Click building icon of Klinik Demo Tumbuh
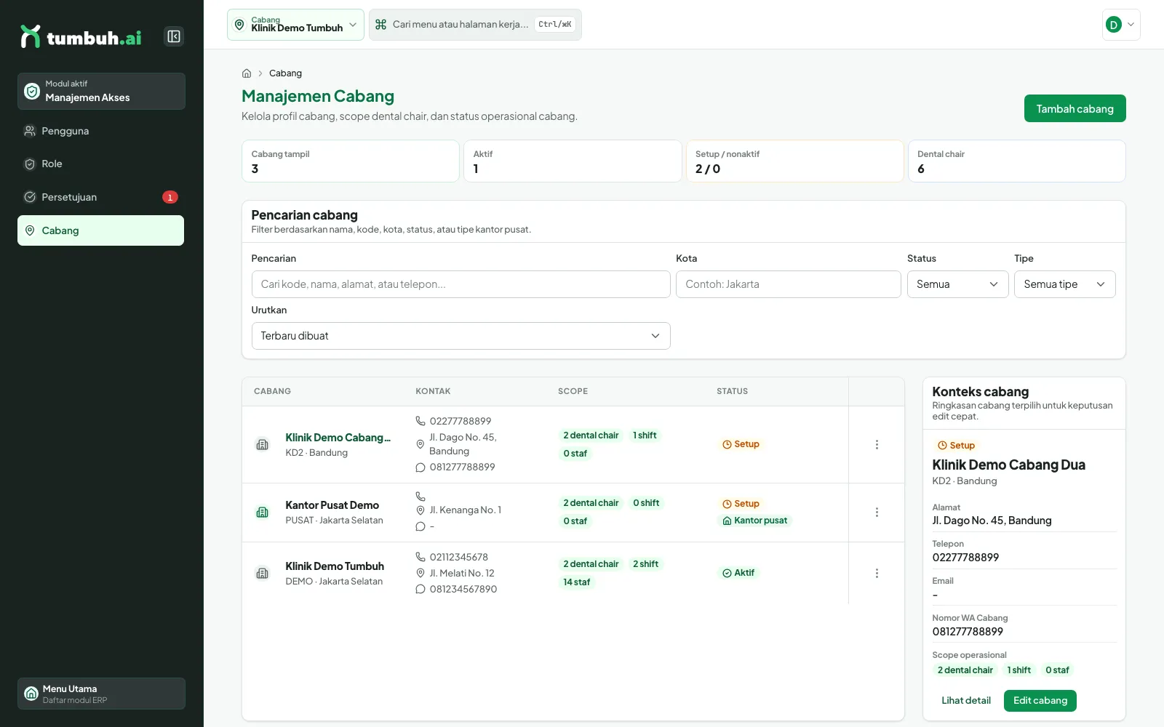 pos(263,574)
